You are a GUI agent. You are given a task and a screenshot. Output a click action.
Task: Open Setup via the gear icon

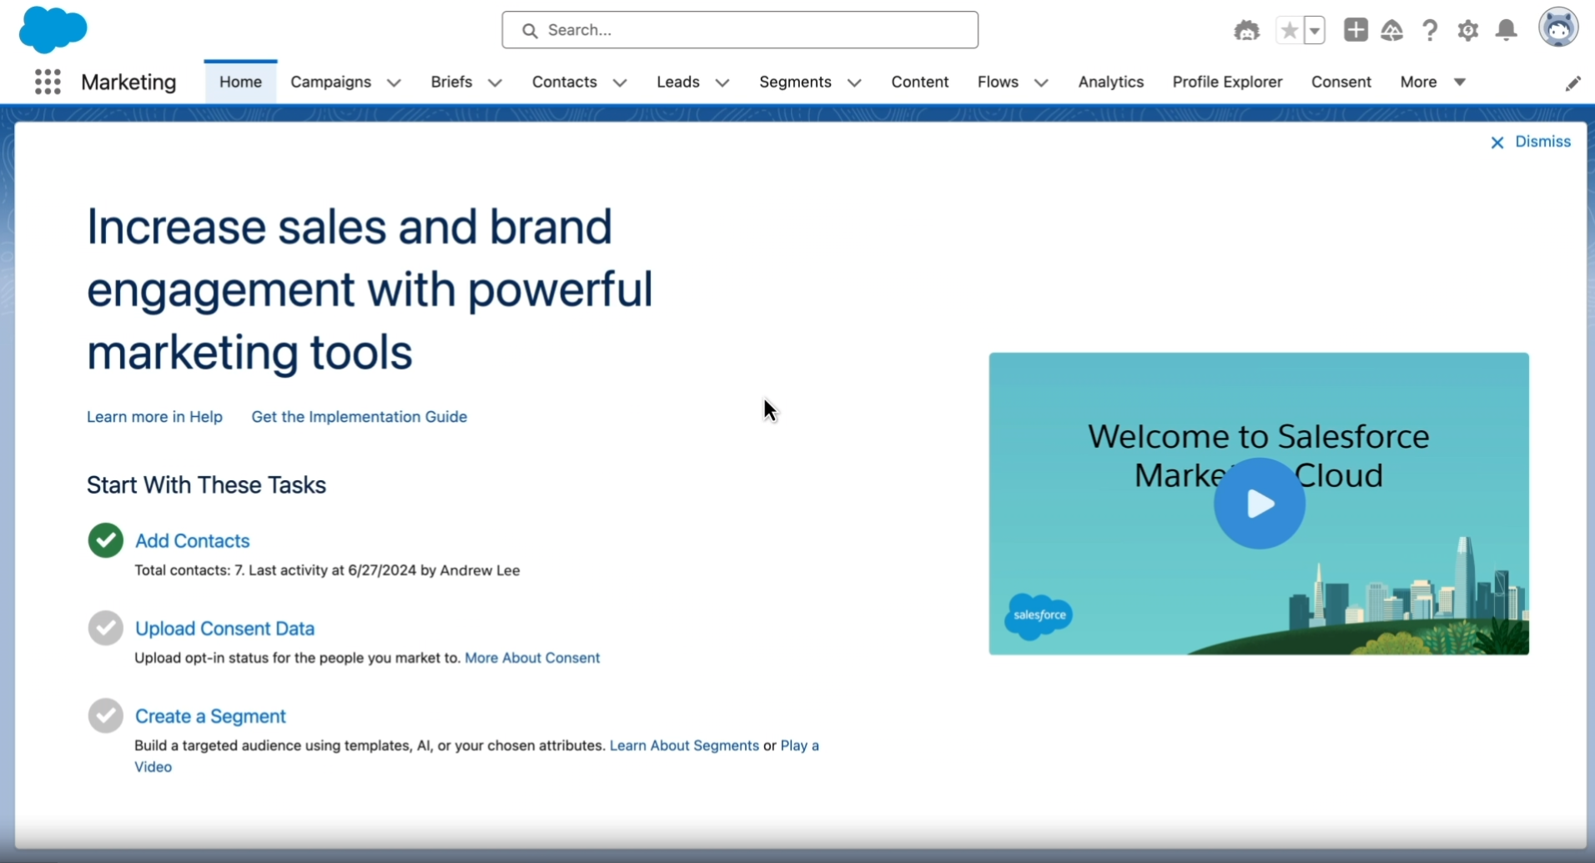tap(1468, 30)
